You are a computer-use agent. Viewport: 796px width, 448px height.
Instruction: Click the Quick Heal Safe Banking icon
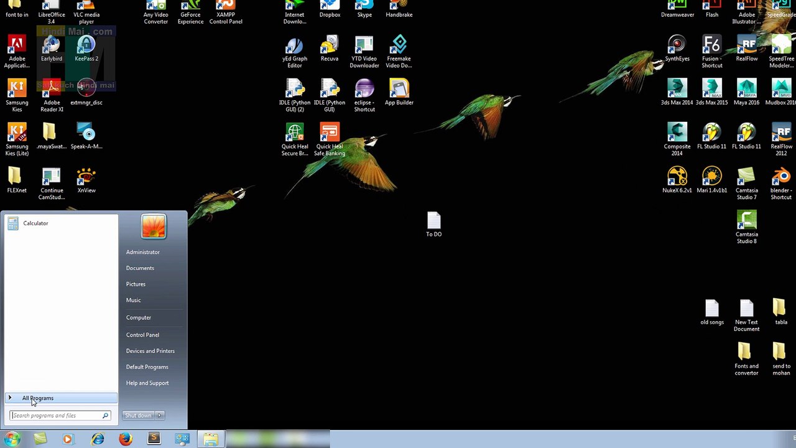(330, 139)
